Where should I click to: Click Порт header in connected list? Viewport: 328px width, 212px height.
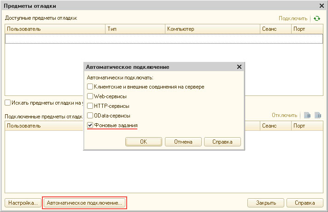tap(307, 126)
